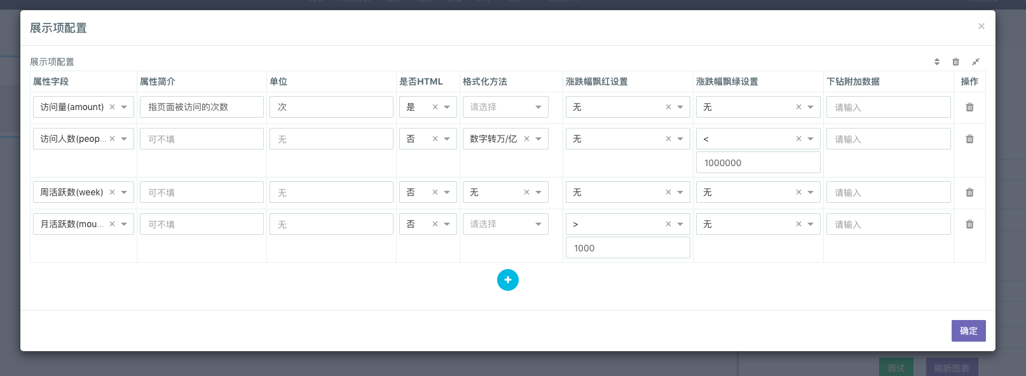
Task: Click 属性简介 field in 月活跃数 row
Action: 202,224
